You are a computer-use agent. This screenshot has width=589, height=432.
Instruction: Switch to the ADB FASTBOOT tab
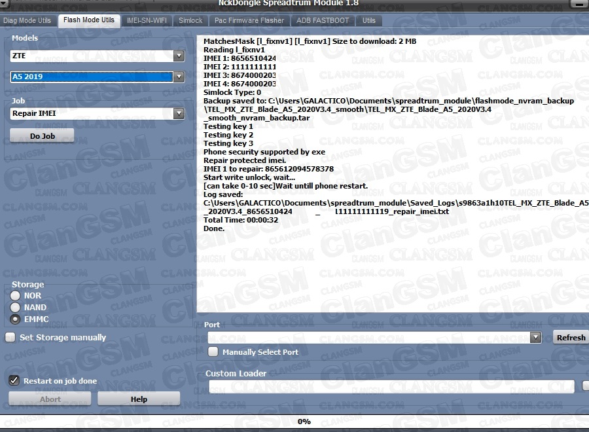point(323,20)
